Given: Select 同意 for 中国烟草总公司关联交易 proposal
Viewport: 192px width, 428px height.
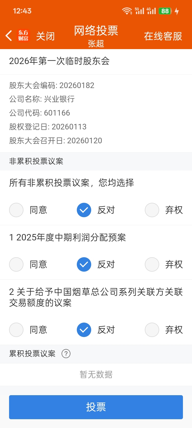Looking at the screenshot, I should [16, 330].
